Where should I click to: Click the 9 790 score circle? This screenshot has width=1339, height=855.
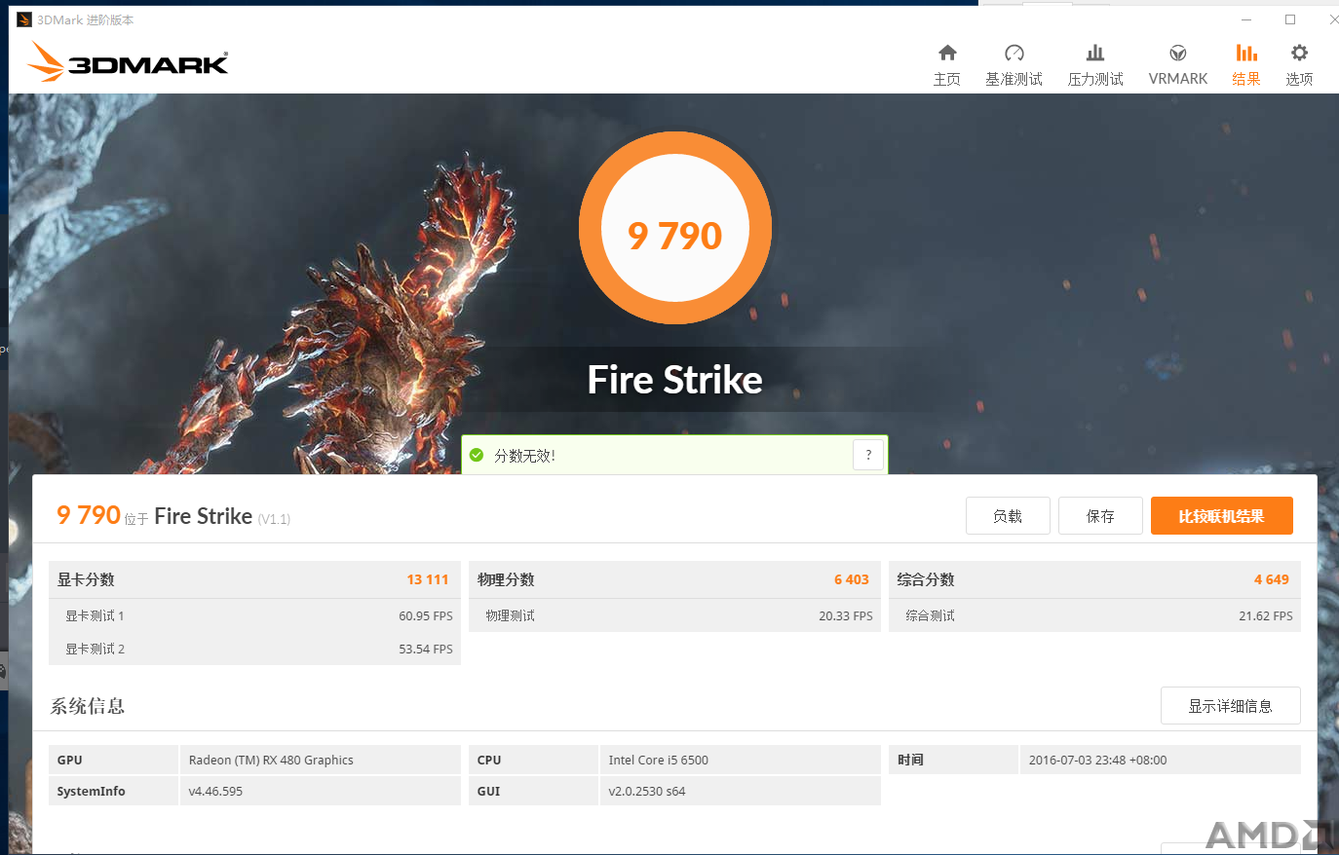coord(675,229)
